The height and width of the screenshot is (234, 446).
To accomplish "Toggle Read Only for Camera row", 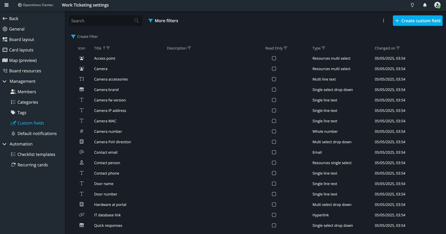I will [x=274, y=69].
